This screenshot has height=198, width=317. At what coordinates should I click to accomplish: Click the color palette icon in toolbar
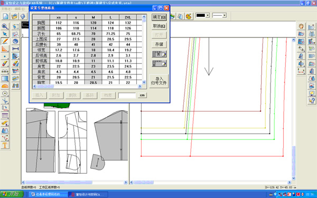click(x=189, y=16)
